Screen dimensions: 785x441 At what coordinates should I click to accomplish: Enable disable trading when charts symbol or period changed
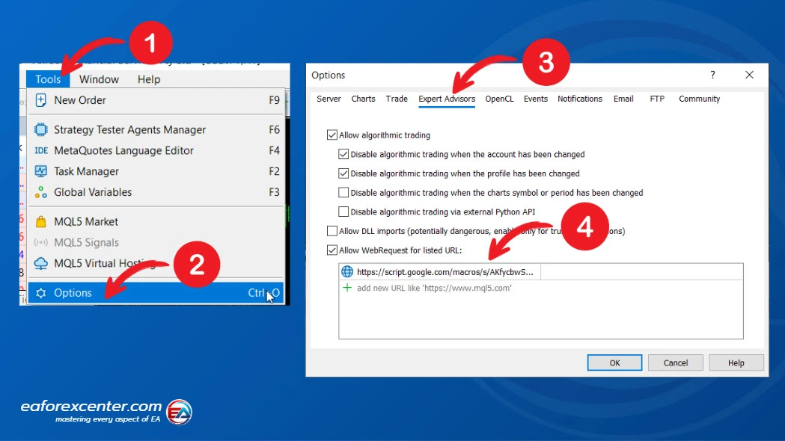(343, 193)
